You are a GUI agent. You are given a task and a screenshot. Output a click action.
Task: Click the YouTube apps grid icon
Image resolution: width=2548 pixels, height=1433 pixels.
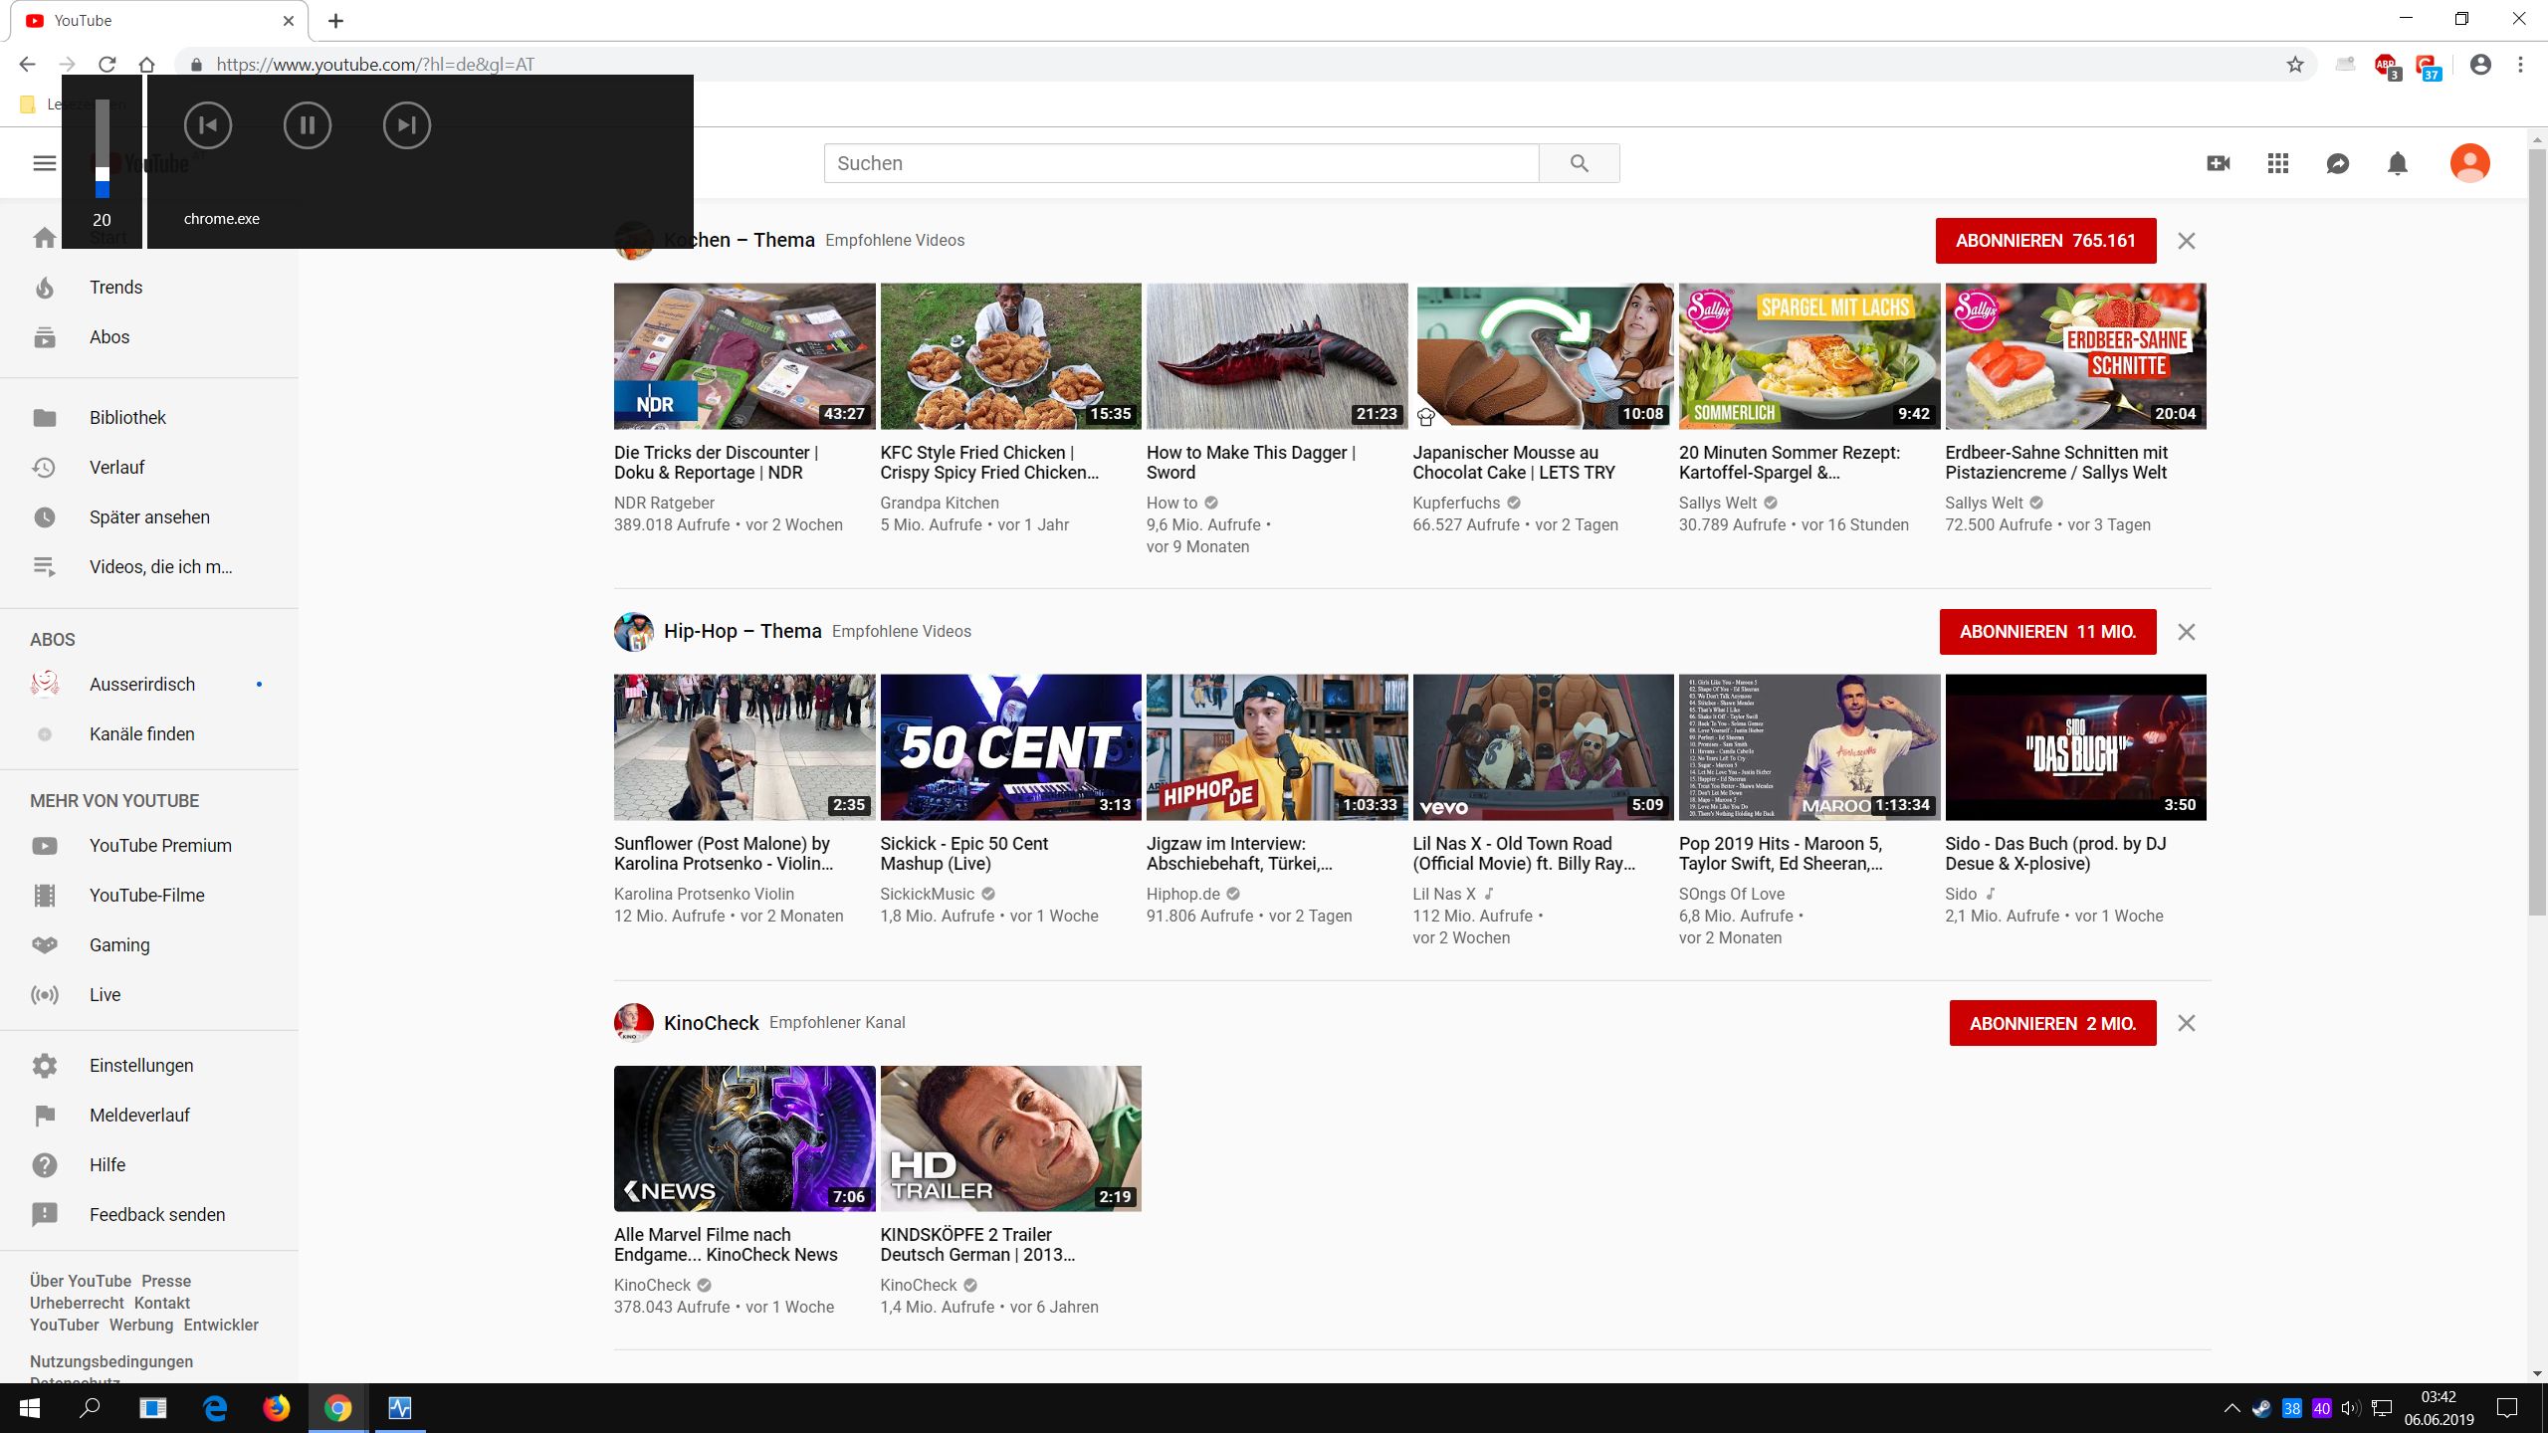[2278, 163]
